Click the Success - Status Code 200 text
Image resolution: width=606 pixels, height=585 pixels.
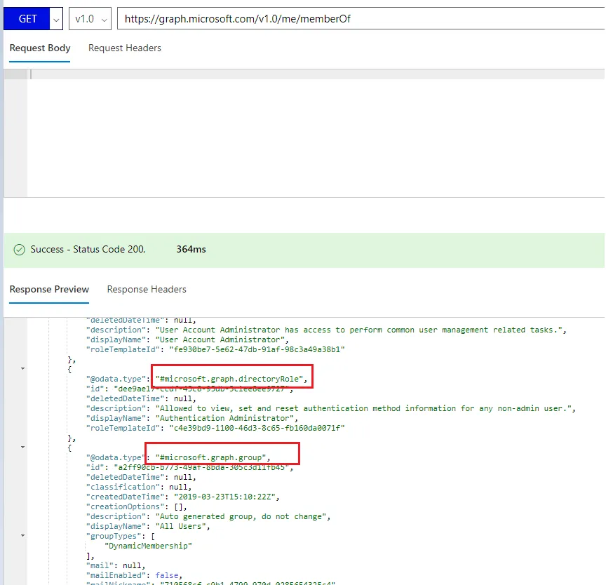[88, 249]
